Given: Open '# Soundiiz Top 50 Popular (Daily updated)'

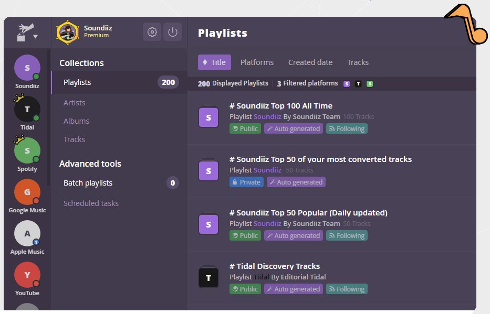Looking at the screenshot, I should click(x=308, y=213).
